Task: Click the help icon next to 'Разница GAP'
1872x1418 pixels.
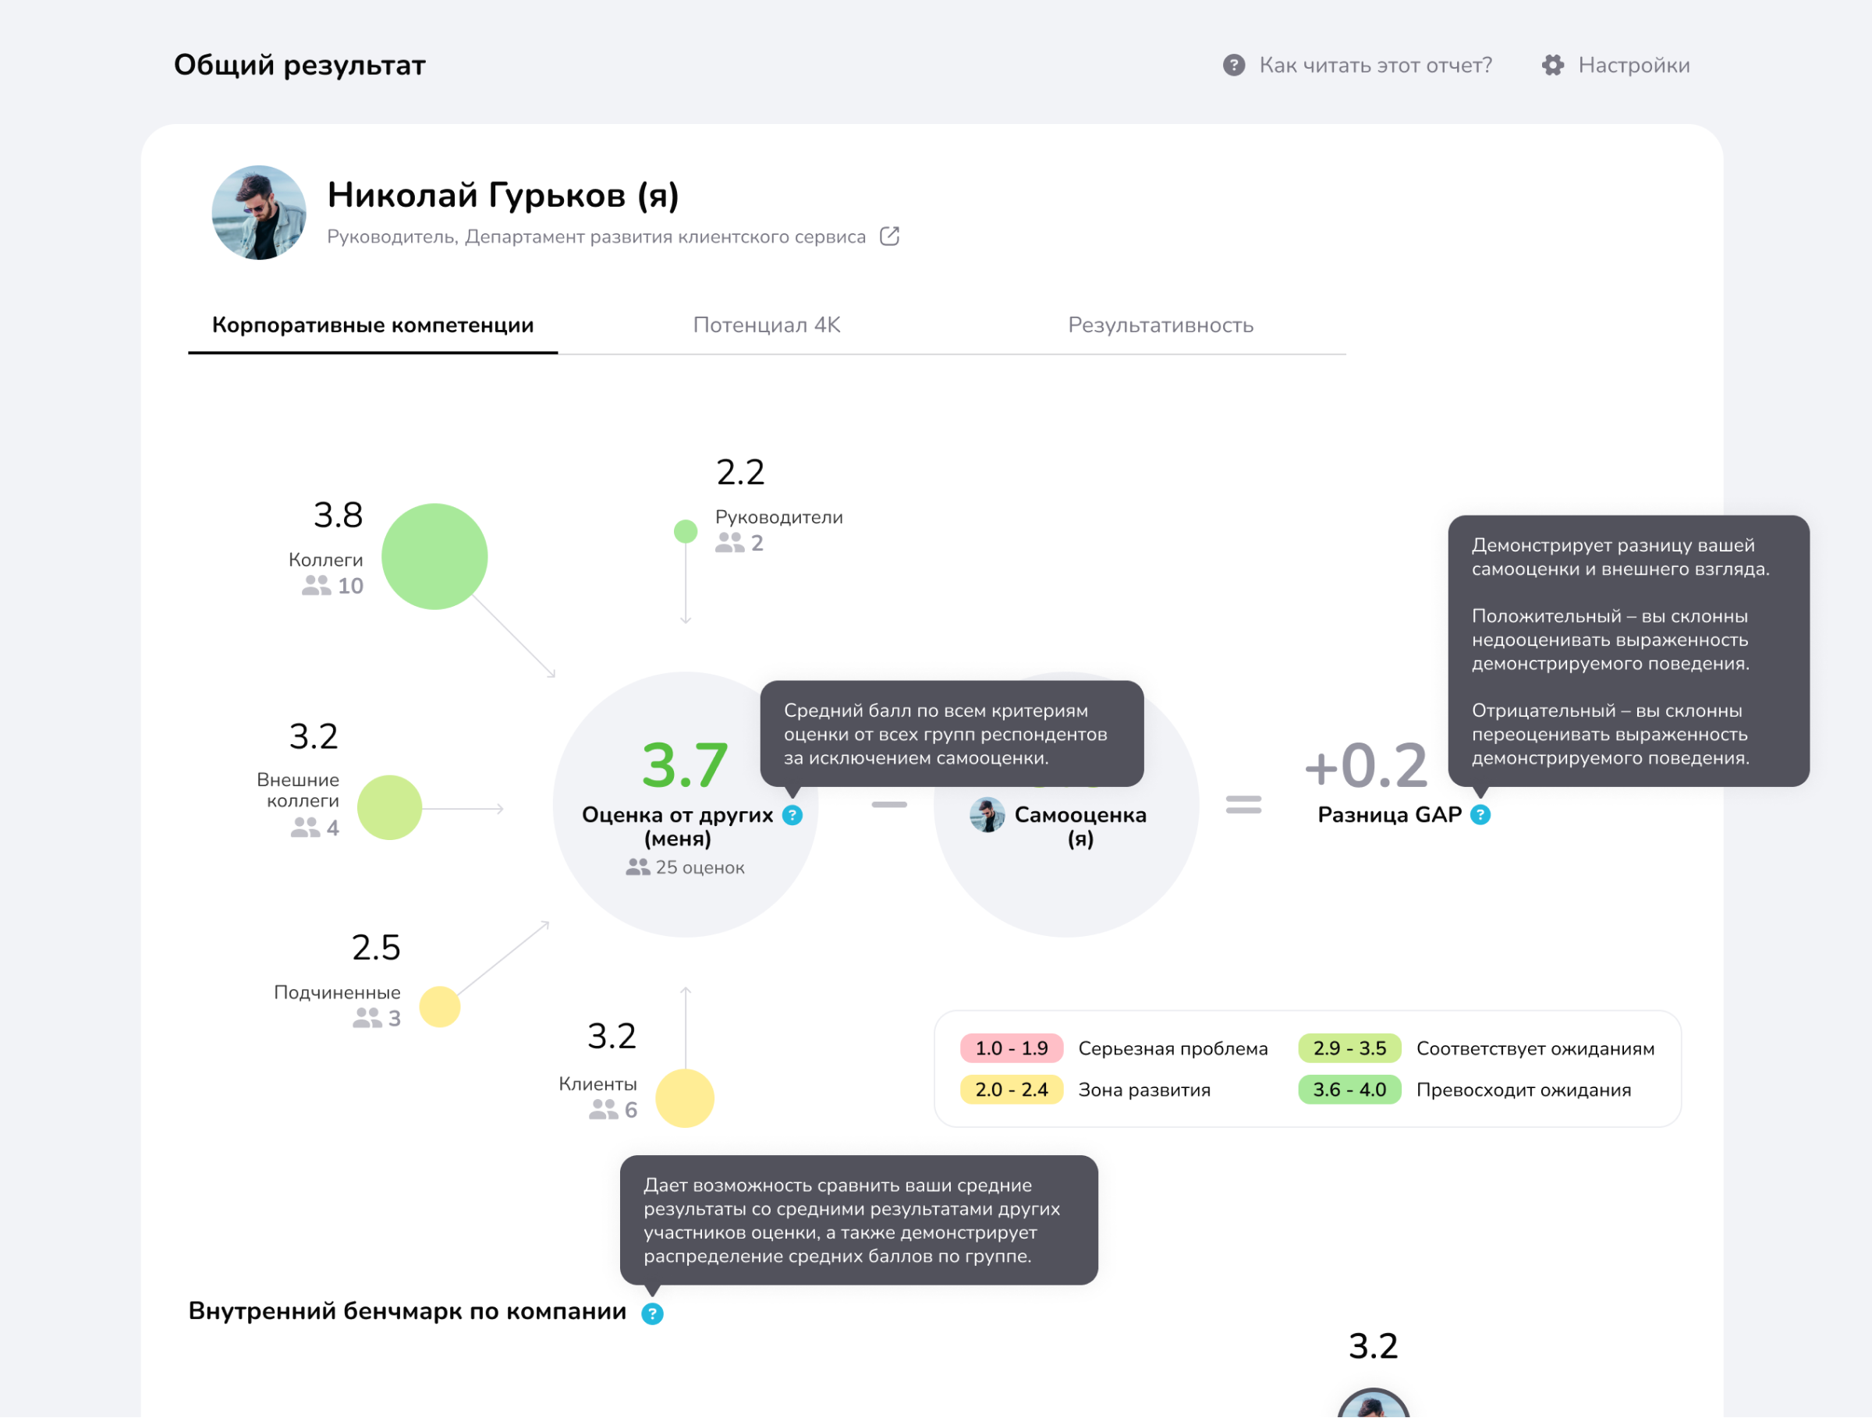Action: click(1480, 816)
